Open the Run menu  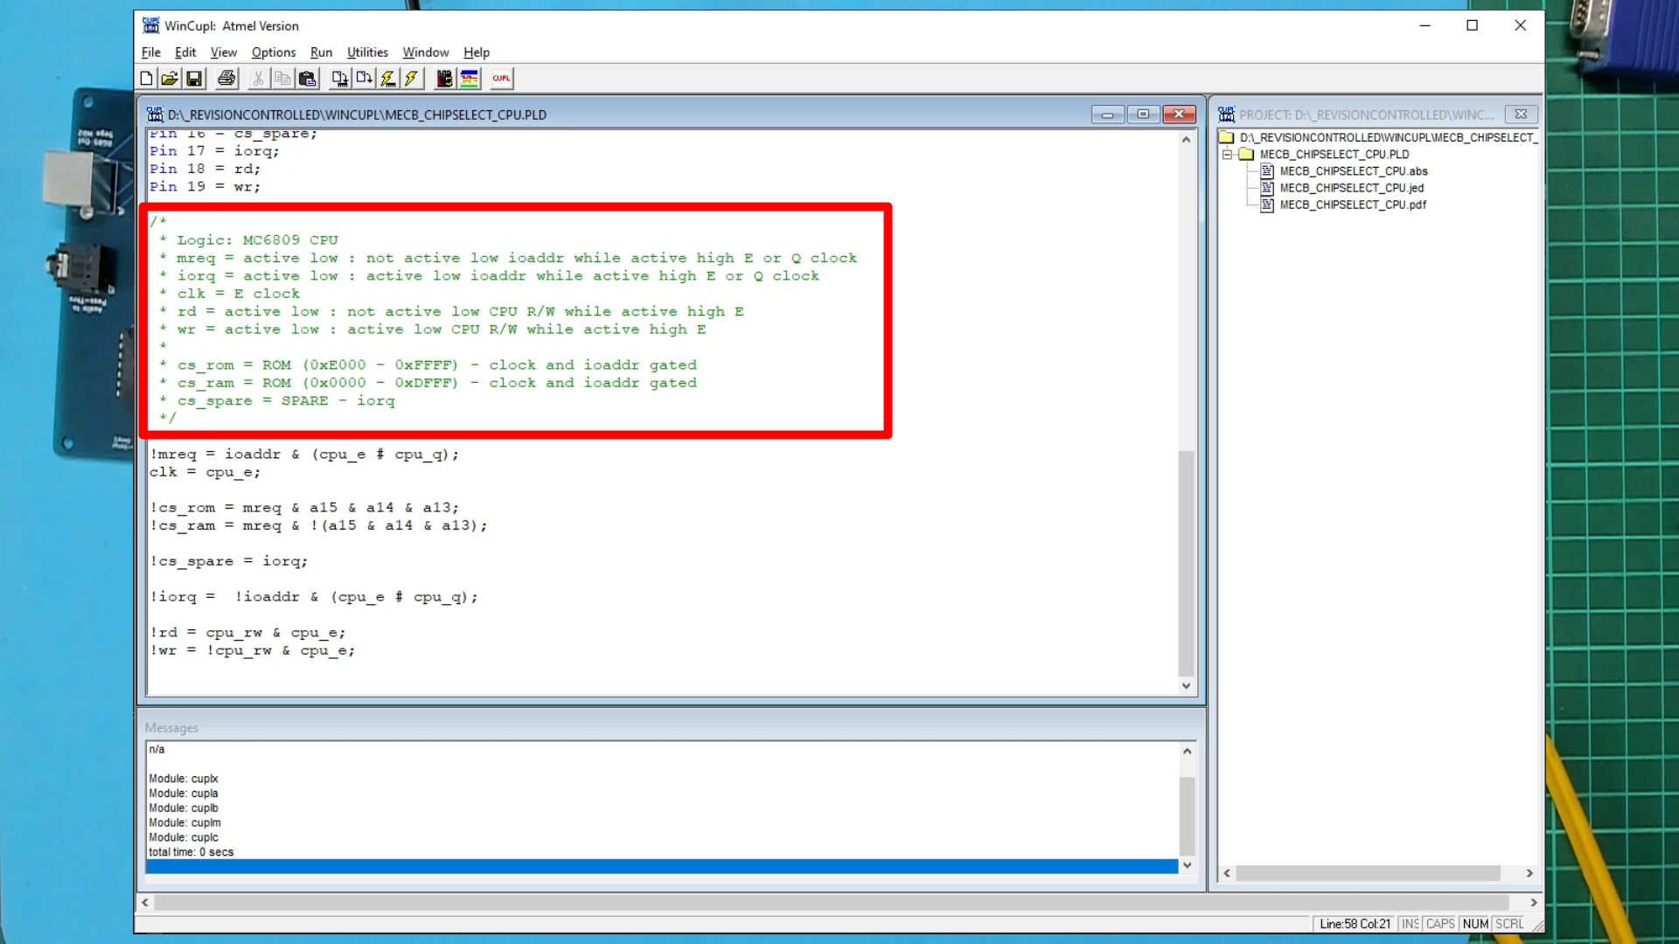(321, 52)
